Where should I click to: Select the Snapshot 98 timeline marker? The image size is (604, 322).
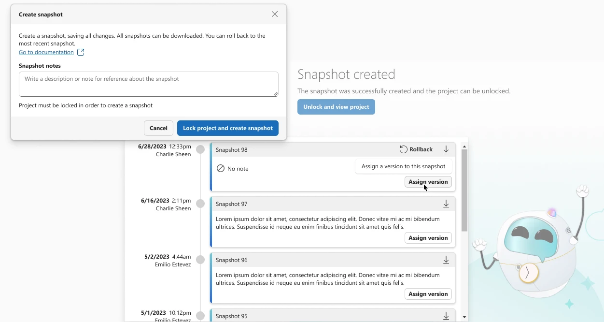click(200, 149)
